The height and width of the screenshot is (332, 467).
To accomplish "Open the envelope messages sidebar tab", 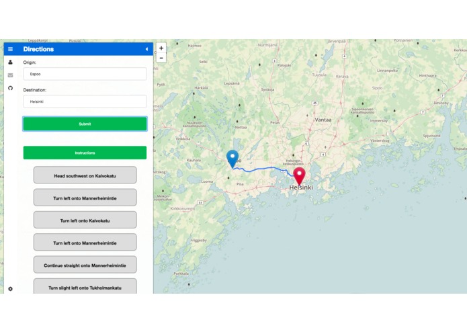I will tap(11, 75).
